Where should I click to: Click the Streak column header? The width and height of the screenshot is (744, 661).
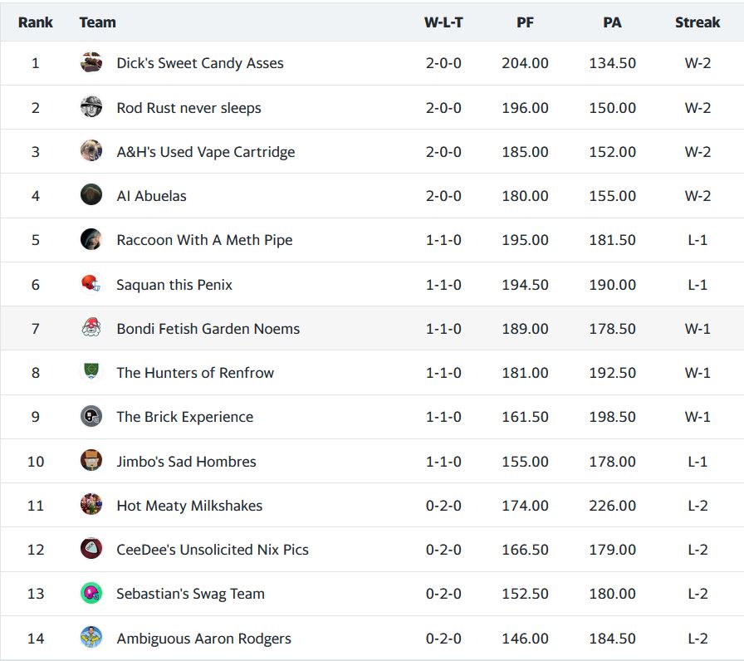[x=697, y=22]
